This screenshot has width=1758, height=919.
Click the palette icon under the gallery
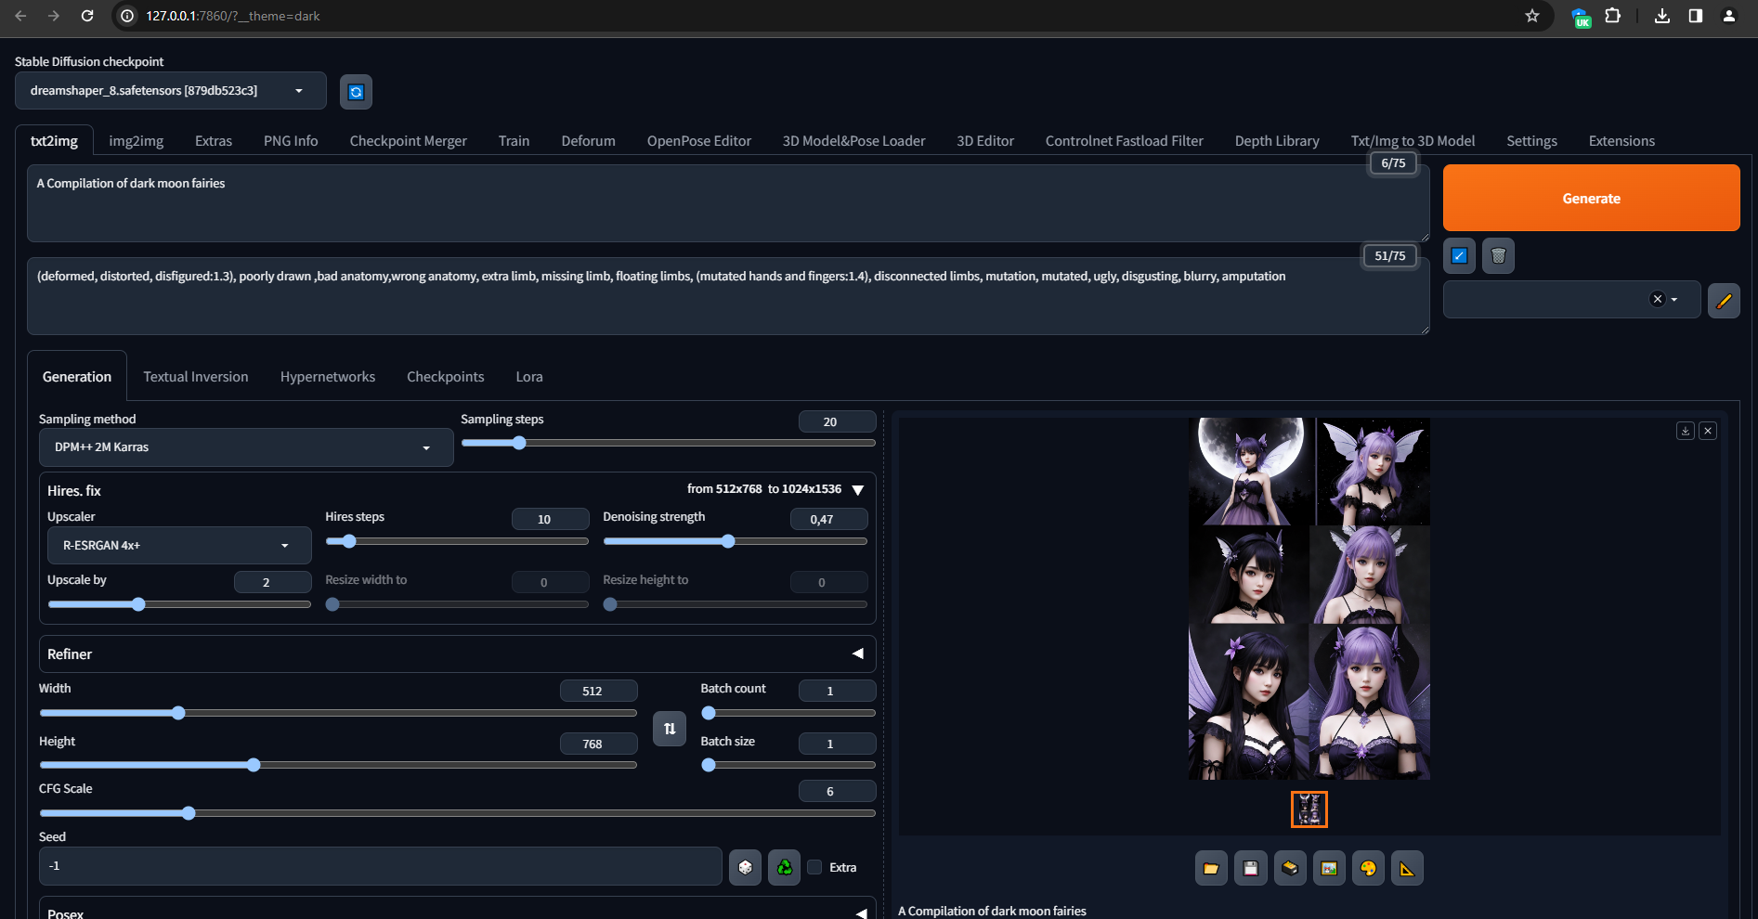[1368, 869]
